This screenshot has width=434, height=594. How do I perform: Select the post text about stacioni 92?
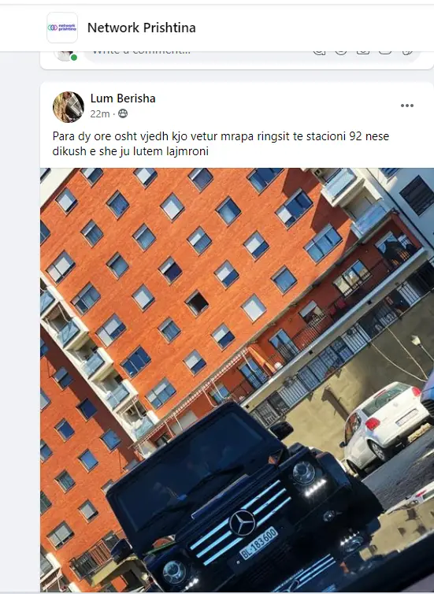point(221,143)
